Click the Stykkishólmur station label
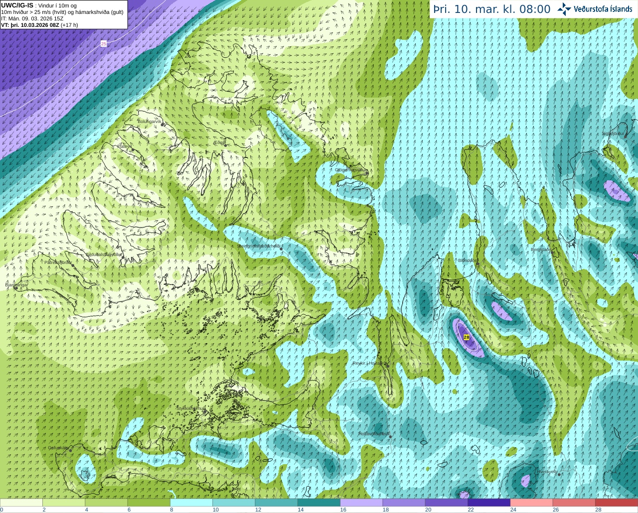638x513 pixels. tap(191, 408)
